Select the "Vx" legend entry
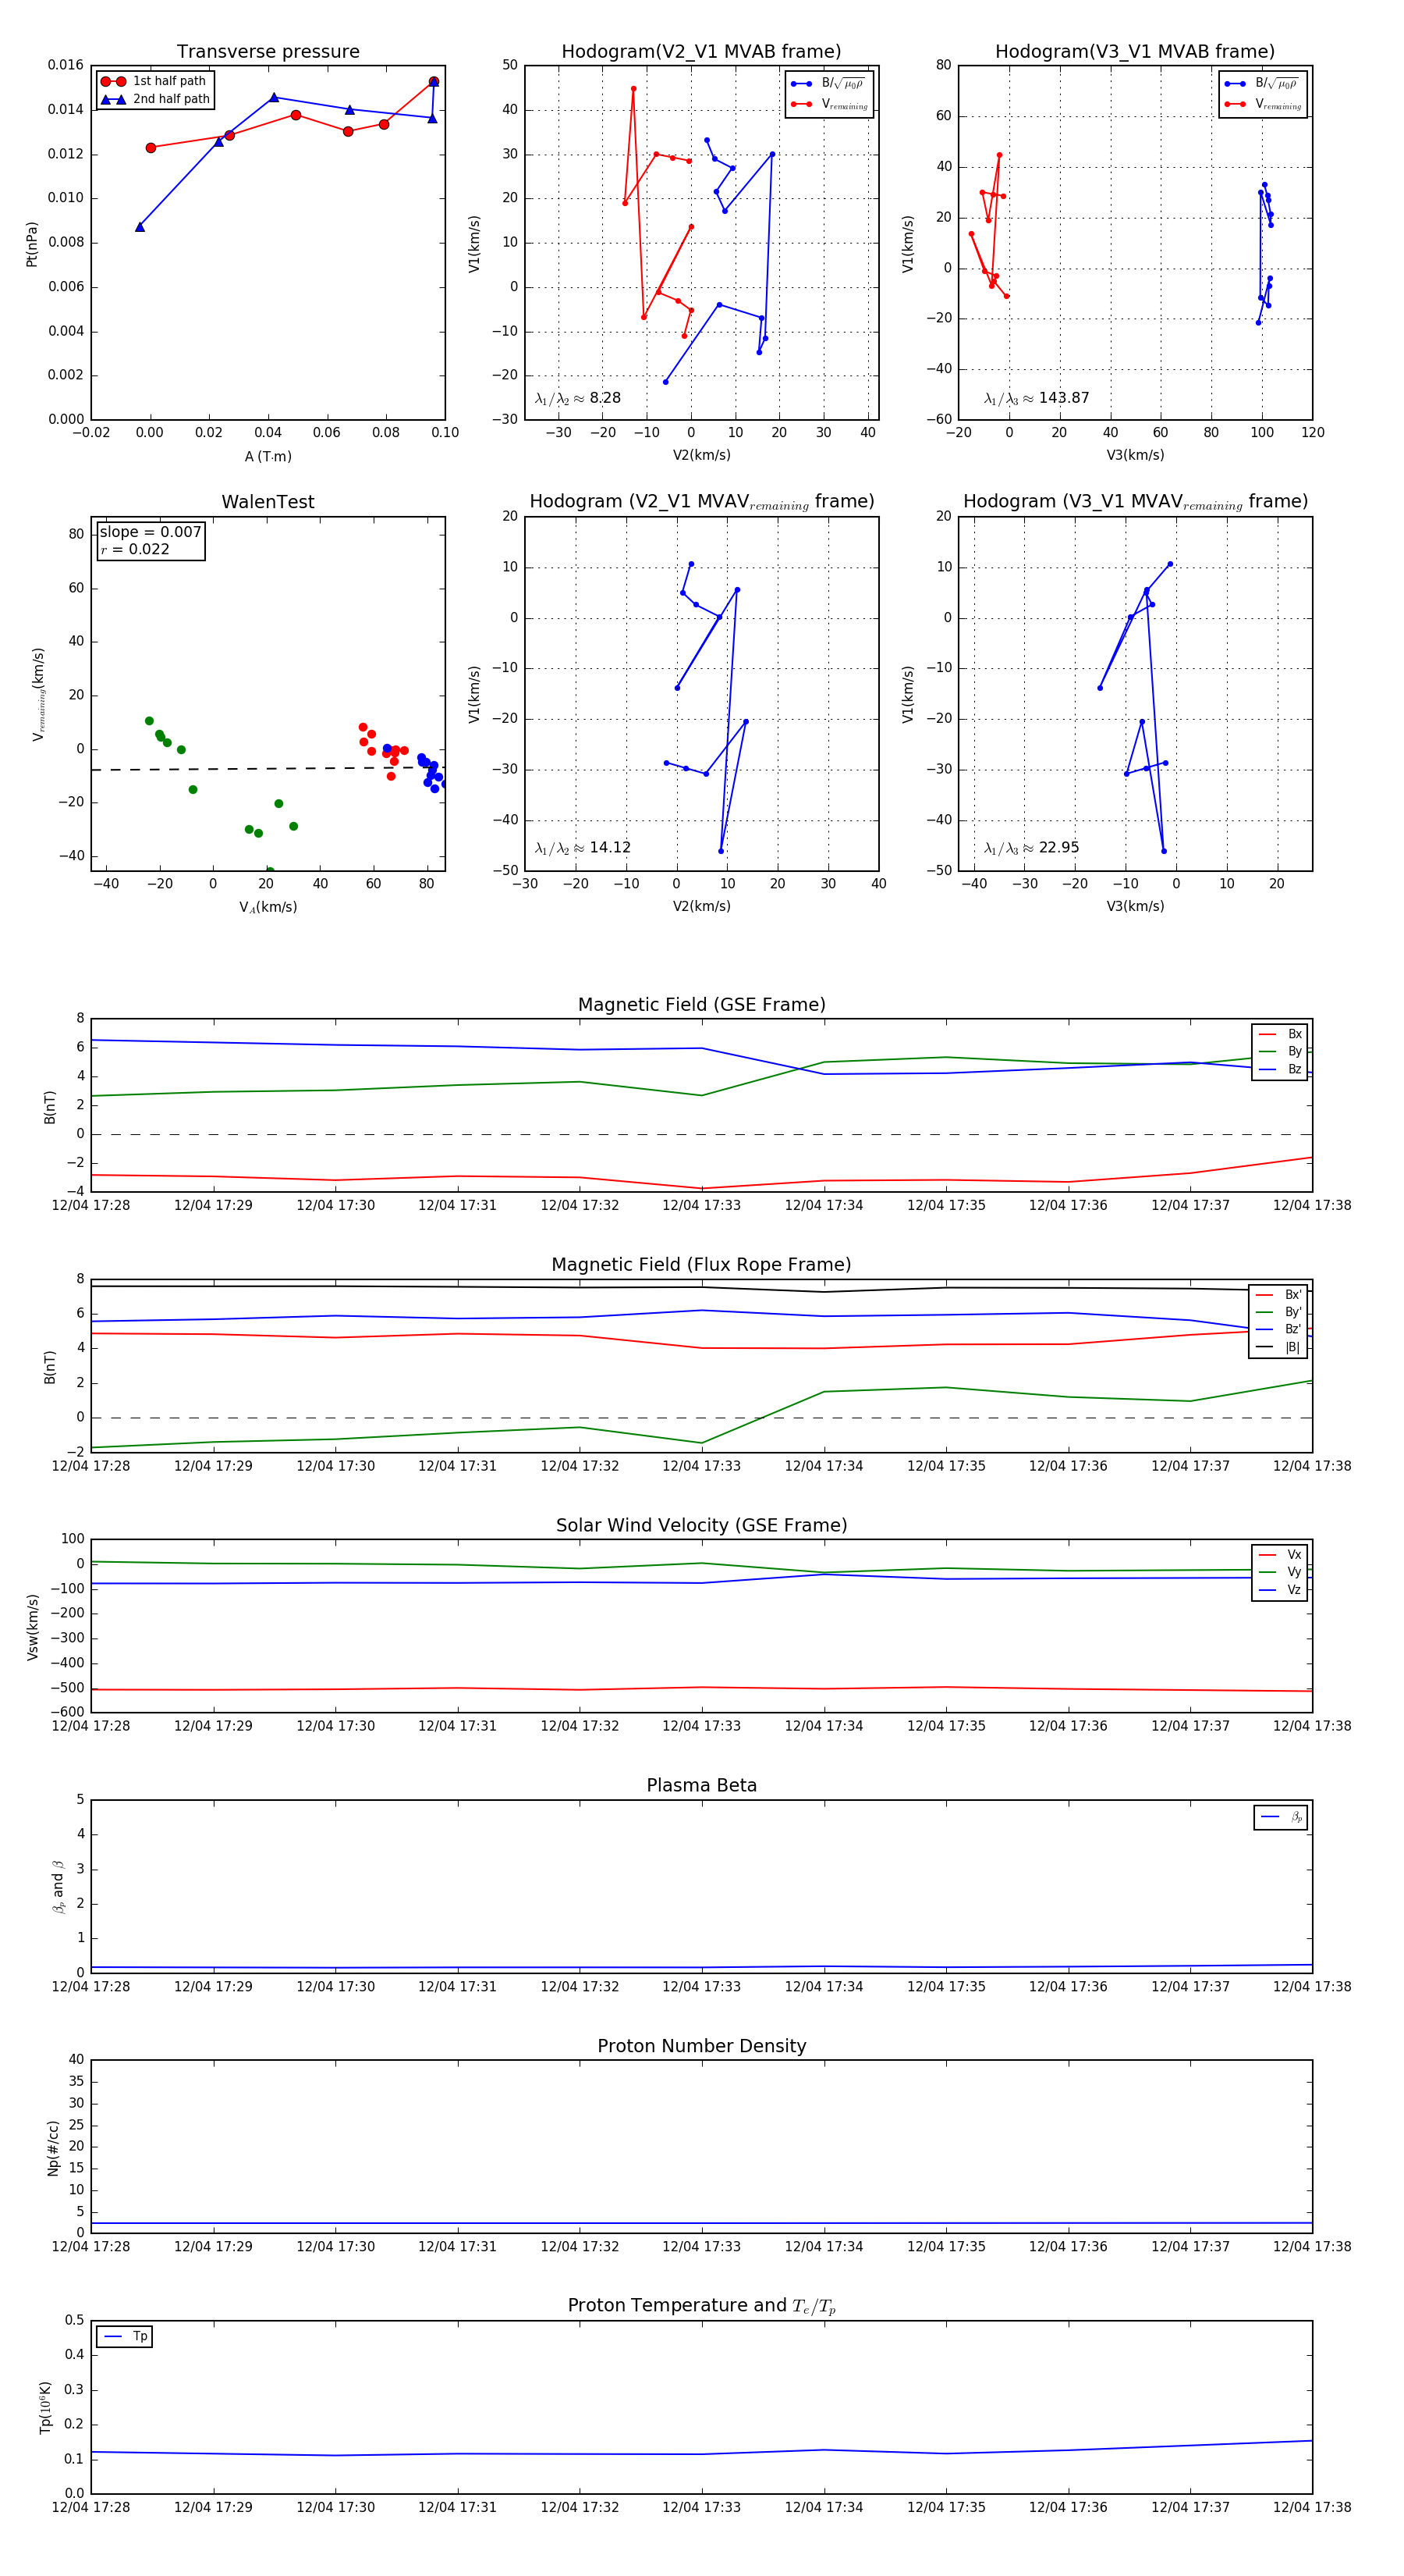Viewport: 1404px width, 2576px height. 1280,1555
